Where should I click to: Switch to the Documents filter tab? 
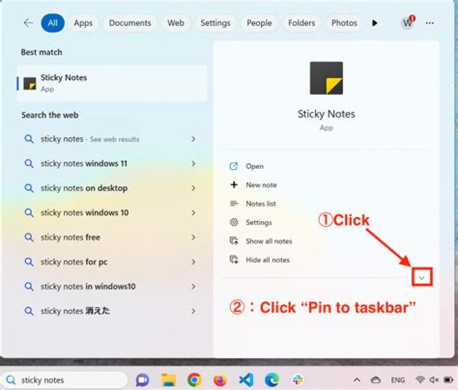[130, 23]
